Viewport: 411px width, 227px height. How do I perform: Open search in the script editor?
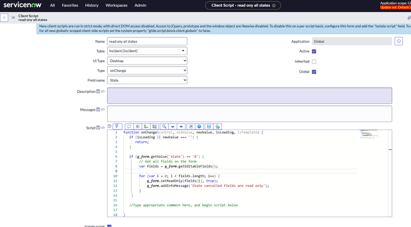pos(164,127)
